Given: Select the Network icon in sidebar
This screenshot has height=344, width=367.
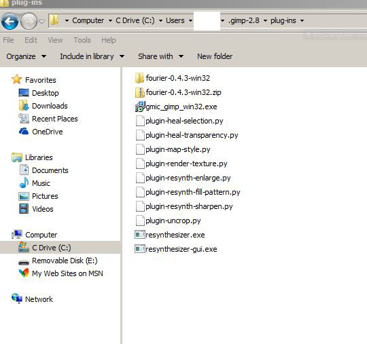Looking at the screenshot, I should (x=17, y=299).
